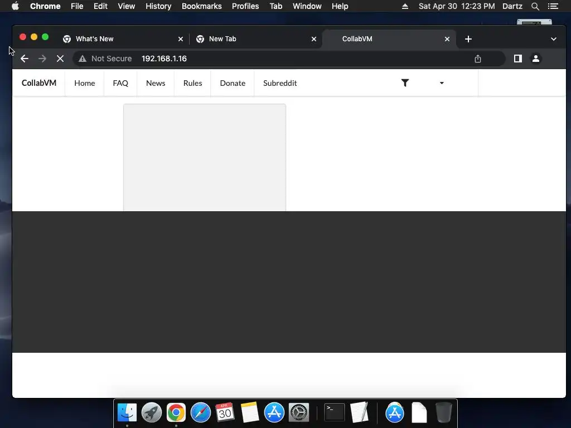Open the App Store icon next to the blank document
Viewport: 571px width, 428px height.
[x=395, y=412]
